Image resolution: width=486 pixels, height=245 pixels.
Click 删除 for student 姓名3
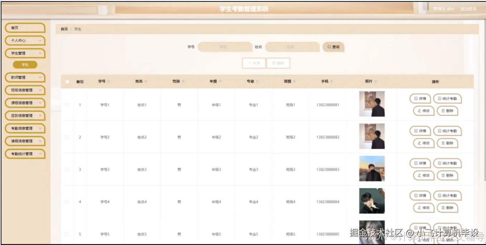pos(447,175)
